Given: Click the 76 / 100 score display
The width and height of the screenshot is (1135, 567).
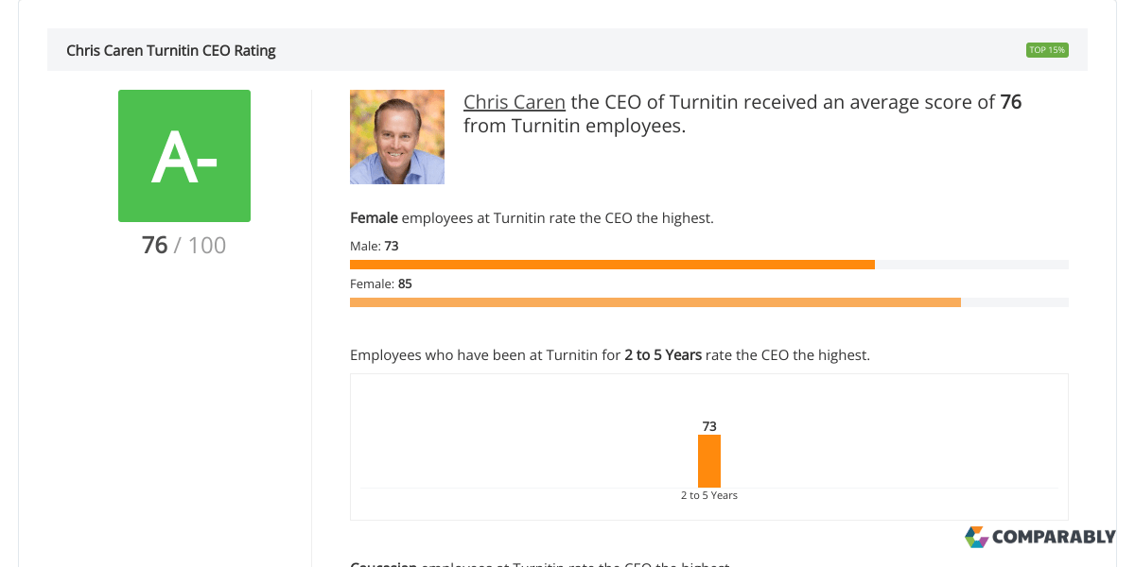Looking at the screenshot, I should click(184, 245).
